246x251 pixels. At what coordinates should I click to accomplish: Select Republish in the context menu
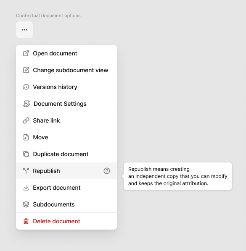tap(66, 171)
